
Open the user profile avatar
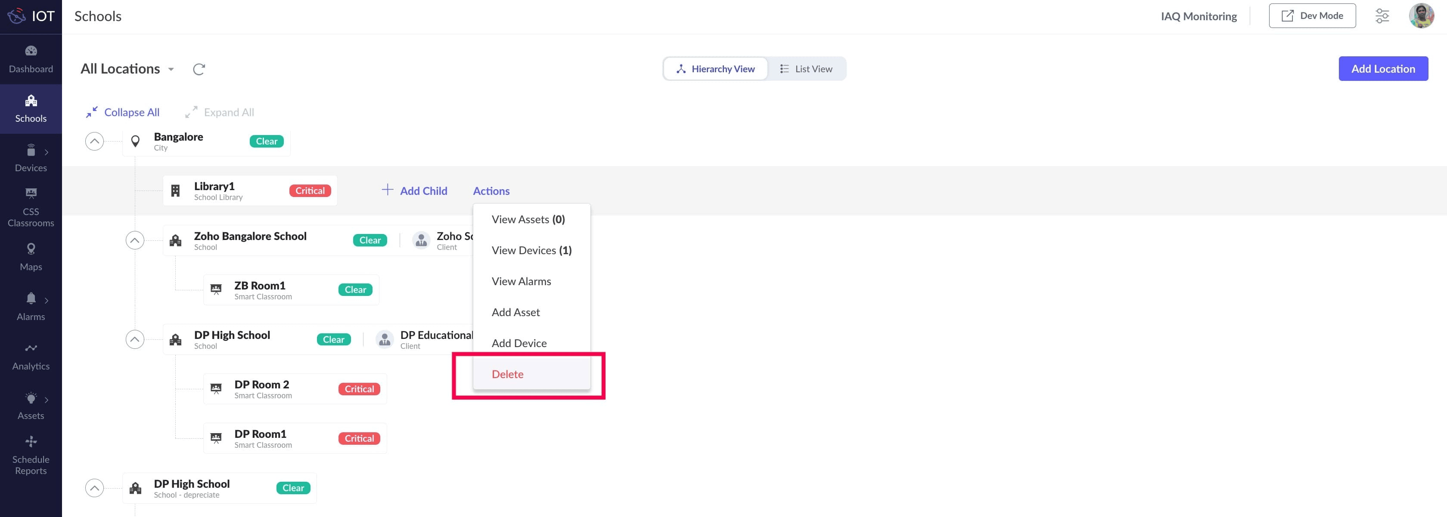1421,16
